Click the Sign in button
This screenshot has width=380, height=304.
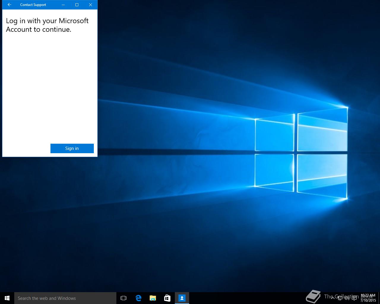pos(72,148)
